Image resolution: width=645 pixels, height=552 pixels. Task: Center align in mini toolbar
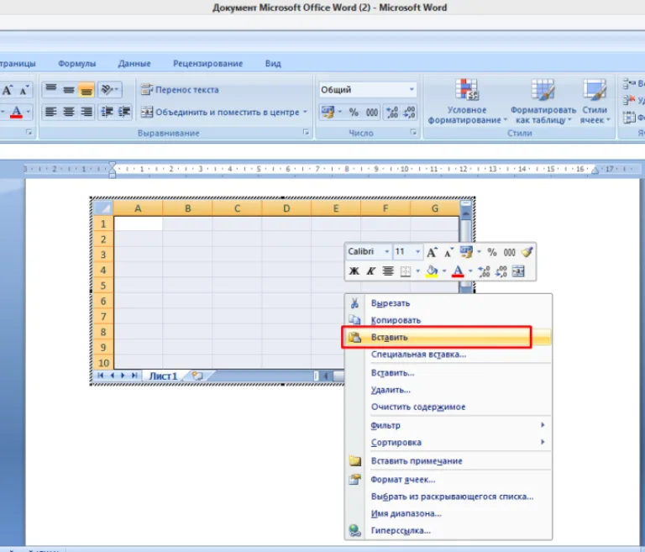click(388, 271)
